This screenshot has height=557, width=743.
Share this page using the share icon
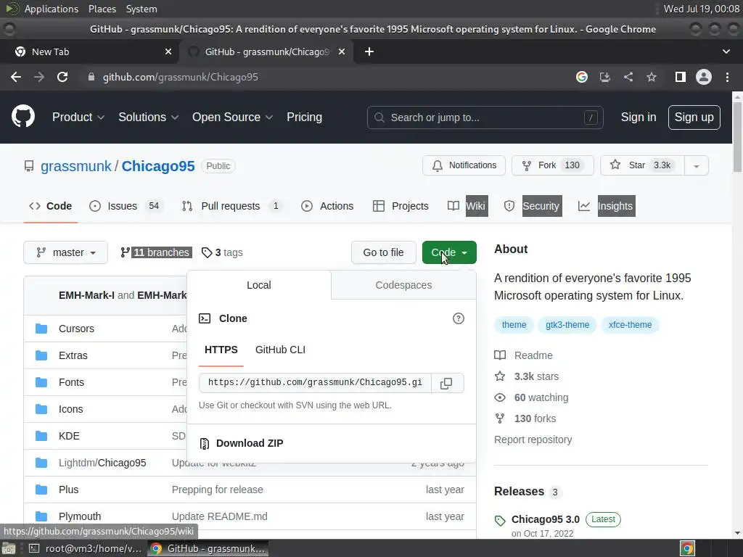628,77
